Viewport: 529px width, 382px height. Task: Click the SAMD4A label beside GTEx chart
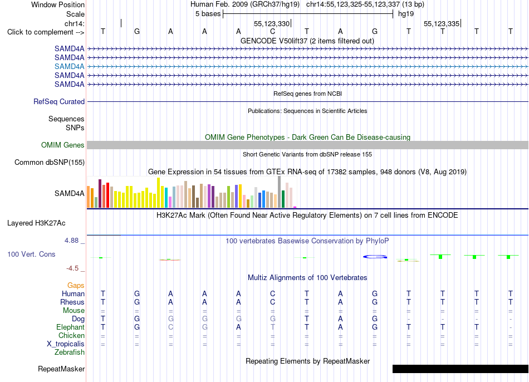(x=69, y=193)
